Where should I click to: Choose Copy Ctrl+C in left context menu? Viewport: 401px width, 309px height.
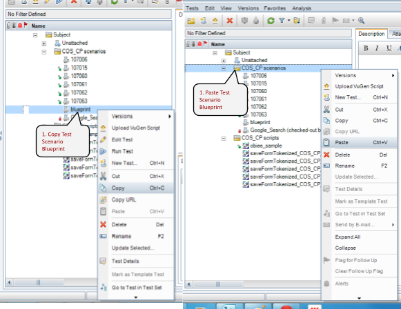pyautogui.click(x=136, y=188)
